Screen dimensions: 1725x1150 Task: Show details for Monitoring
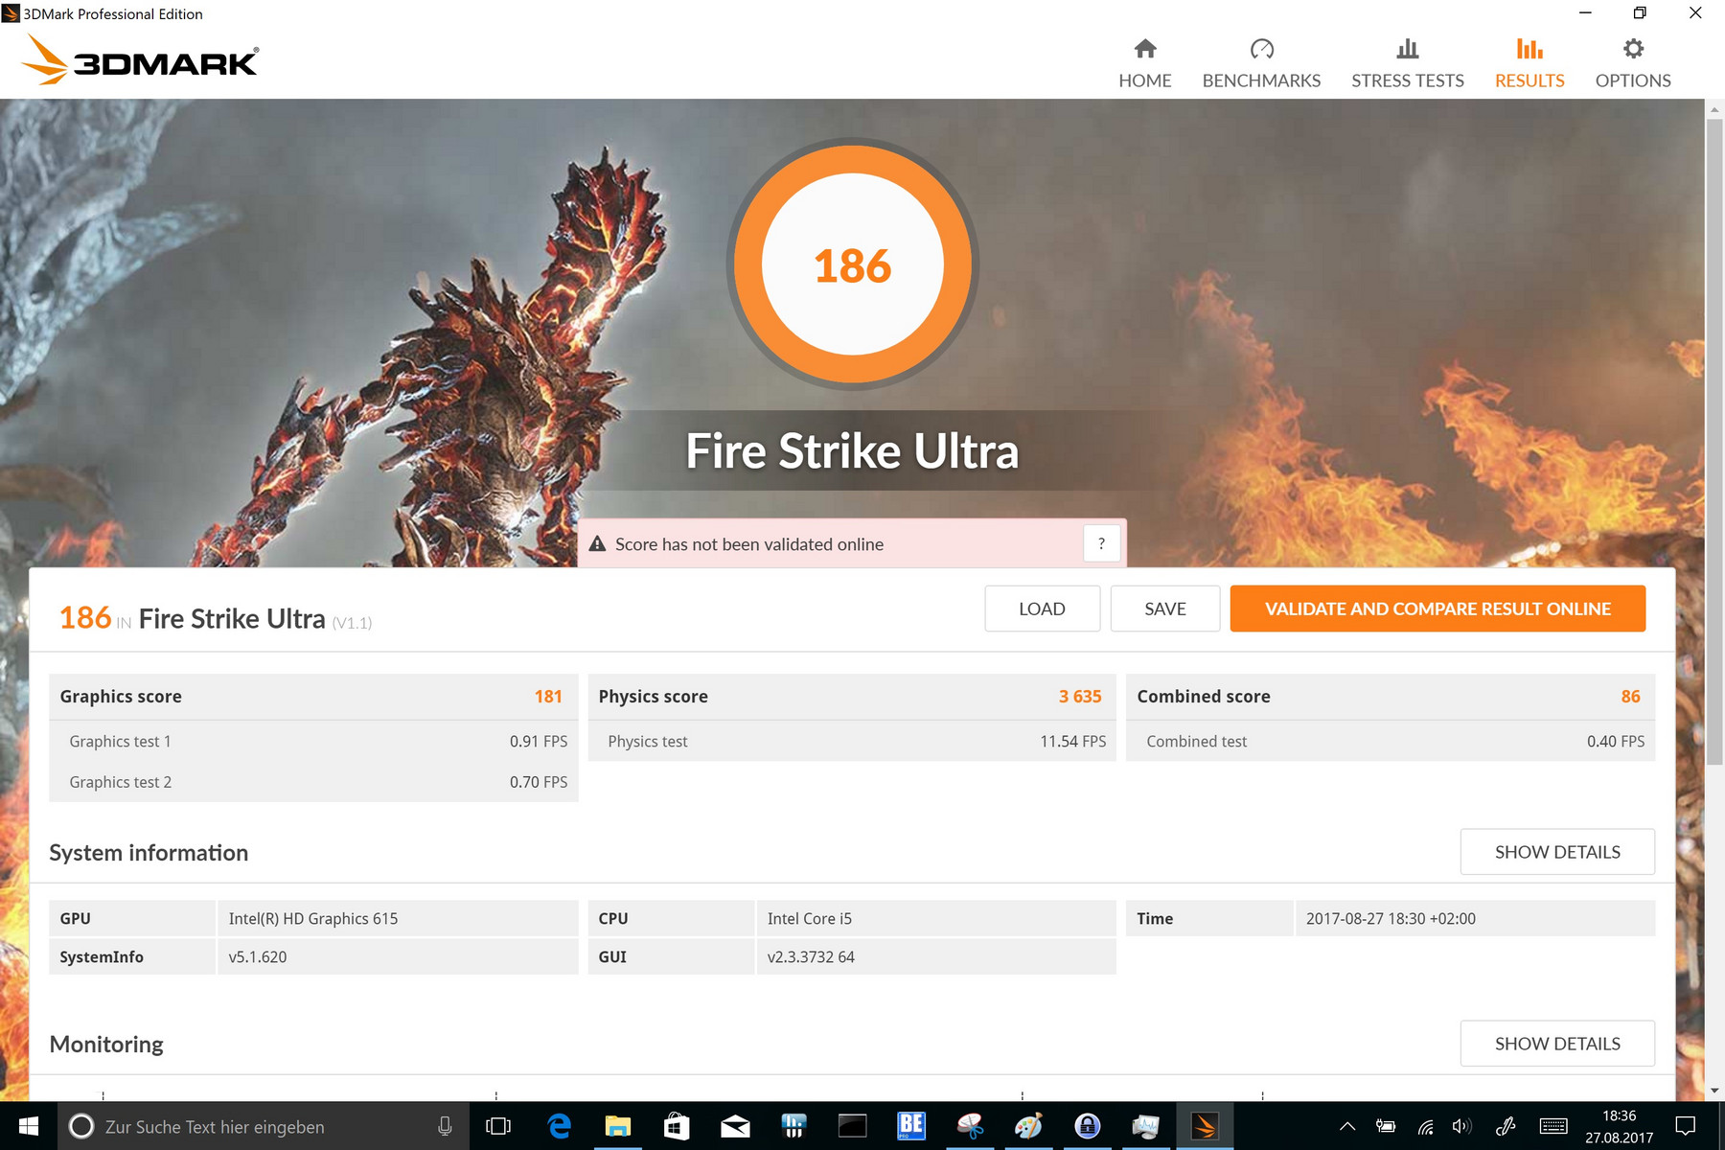tap(1557, 1044)
